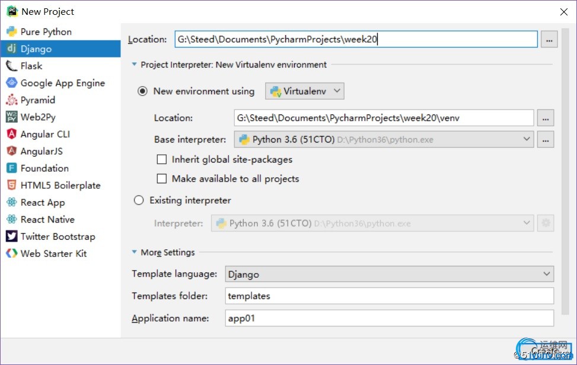Select Existing interpreter radio button
The width and height of the screenshot is (577, 365).
coord(139,201)
